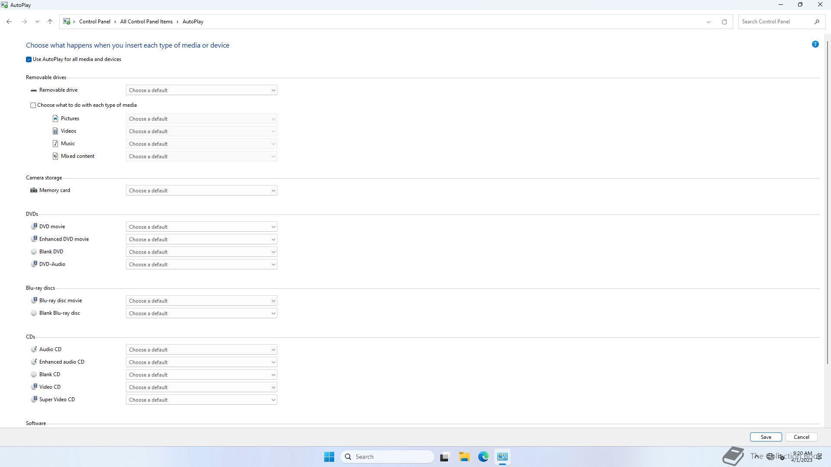Click the vertical scrollbar of the page

pos(828,202)
